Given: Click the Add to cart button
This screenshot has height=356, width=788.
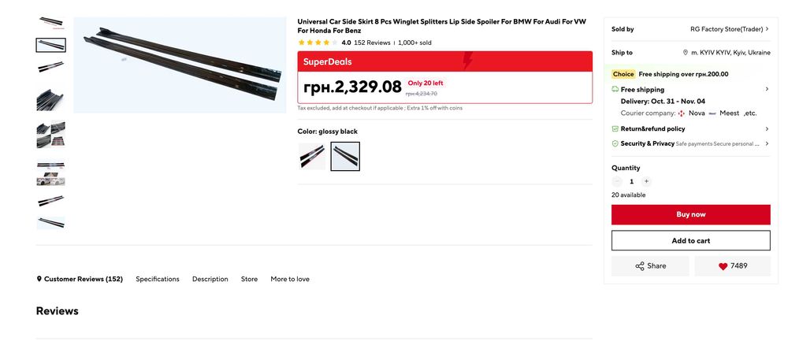Looking at the screenshot, I should 690,240.
